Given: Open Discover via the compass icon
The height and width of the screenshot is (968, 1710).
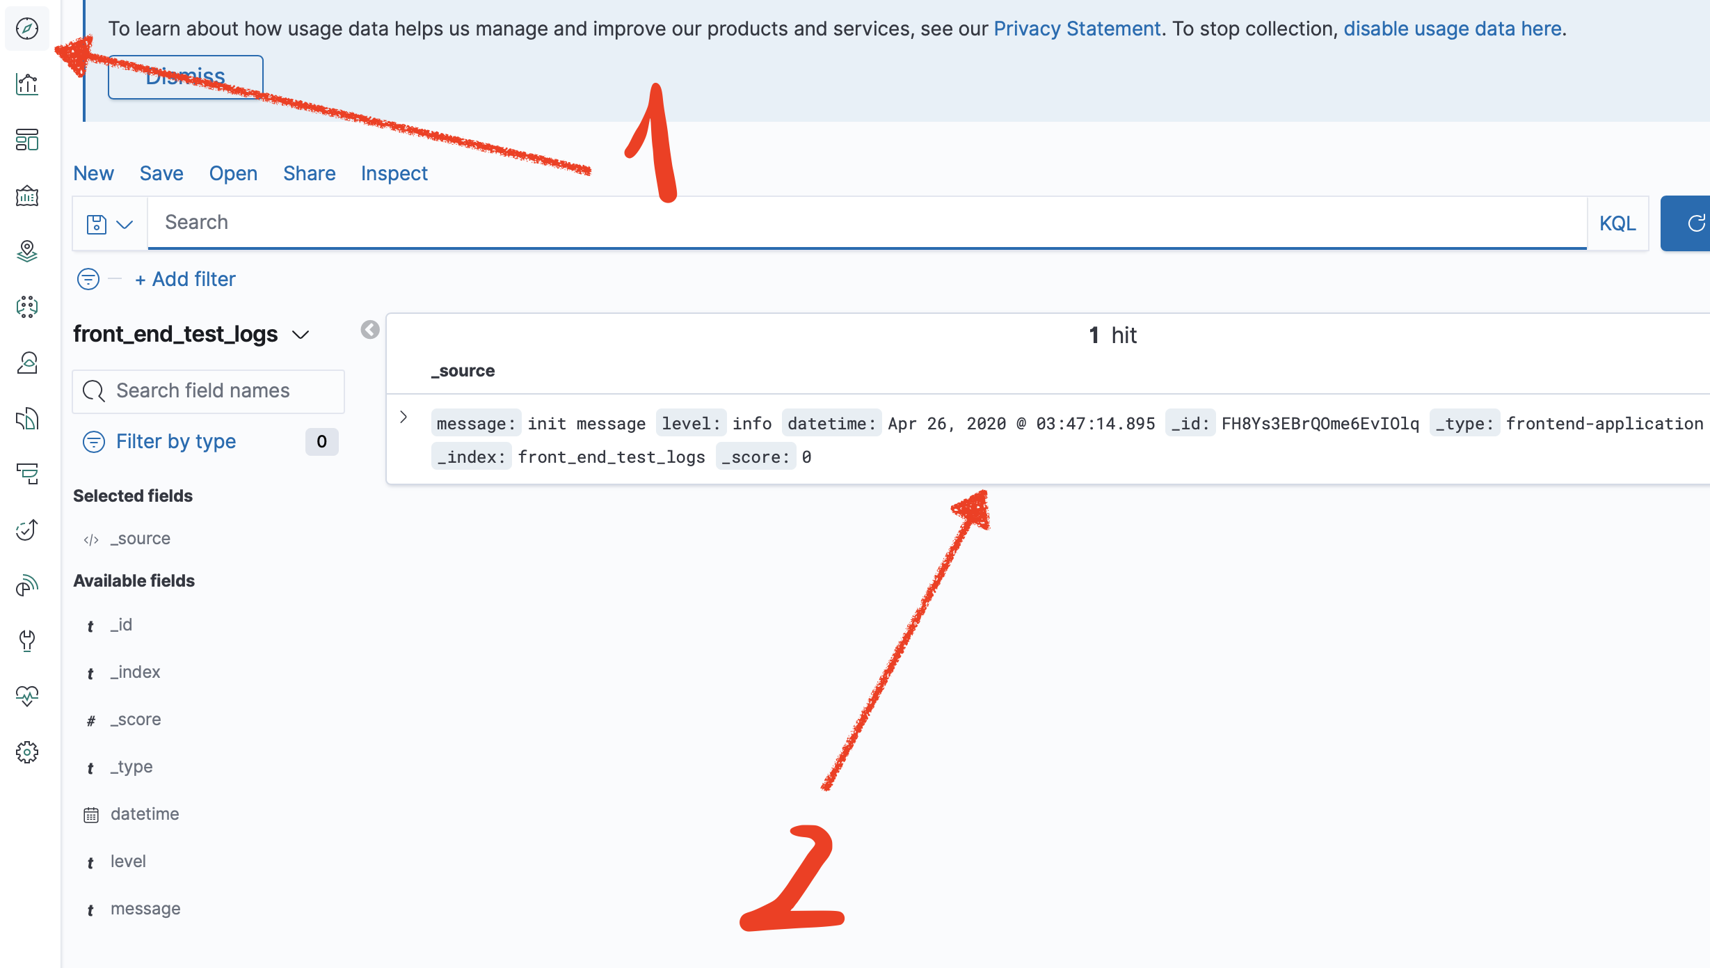Looking at the screenshot, I should coord(27,29).
